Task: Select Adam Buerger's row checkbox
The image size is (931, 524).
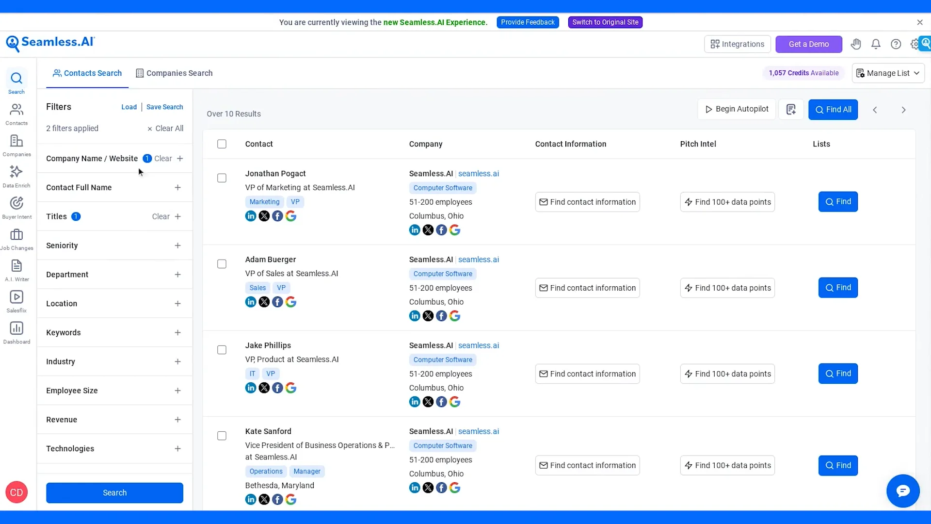Action: tap(222, 264)
